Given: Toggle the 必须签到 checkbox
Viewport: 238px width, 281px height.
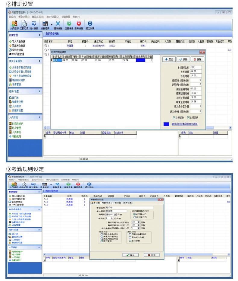Looking at the screenshot, I should point(174,118).
